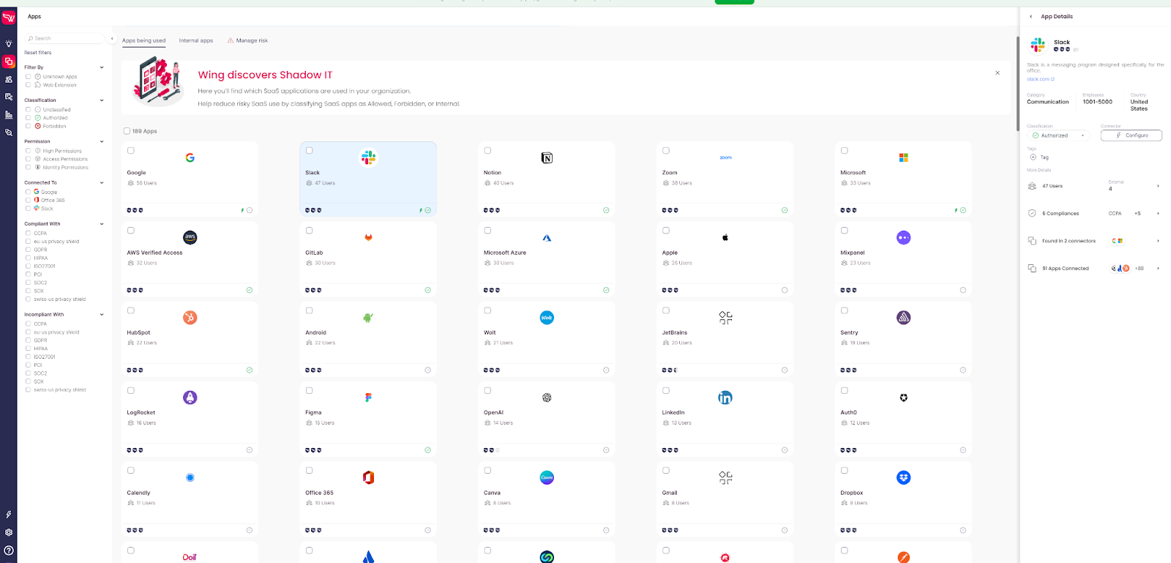Screen dimensions: 1171x563
Task: Tick the checkbox on the JetBrains card
Action: 666,310
